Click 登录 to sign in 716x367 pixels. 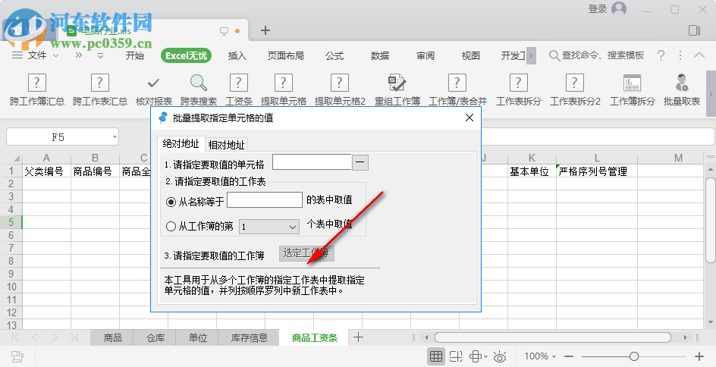[597, 8]
